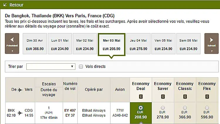Choose the Sam 06 Mai date tab
This screenshot has width=220, height=124.
[x=188, y=44]
